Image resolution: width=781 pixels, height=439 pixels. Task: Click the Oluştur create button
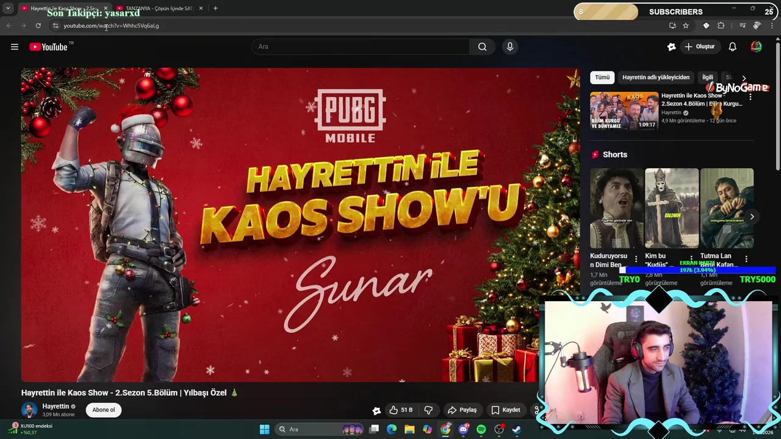point(700,47)
